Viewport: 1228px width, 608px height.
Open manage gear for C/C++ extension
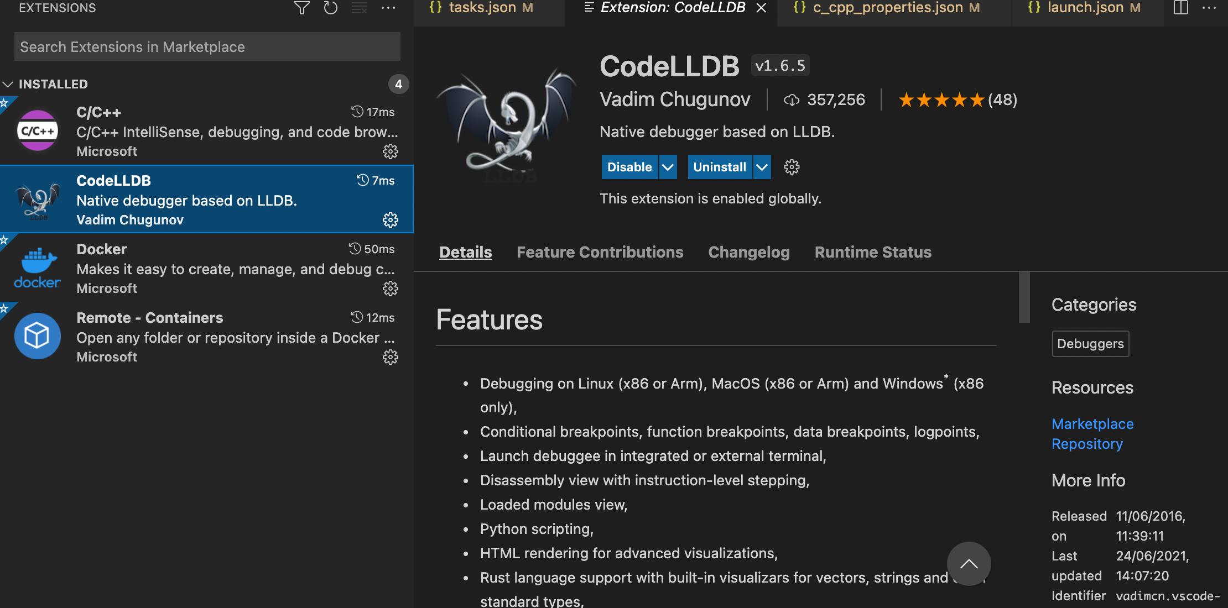391,151
